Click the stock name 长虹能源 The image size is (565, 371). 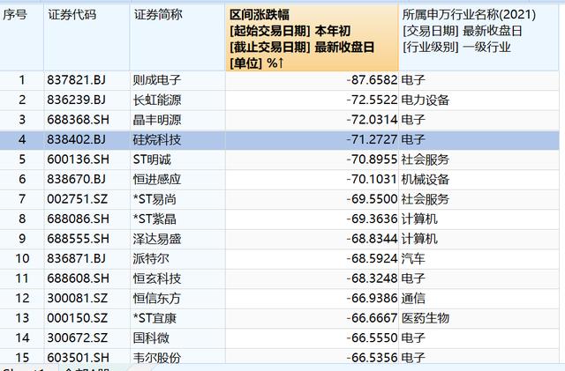[157, 100]
